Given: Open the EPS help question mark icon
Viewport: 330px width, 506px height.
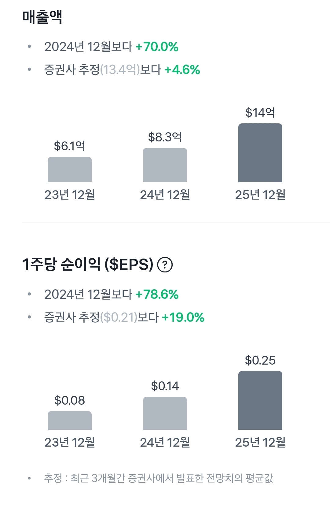Looking at the screenshot, I should [x=165, y=264].
